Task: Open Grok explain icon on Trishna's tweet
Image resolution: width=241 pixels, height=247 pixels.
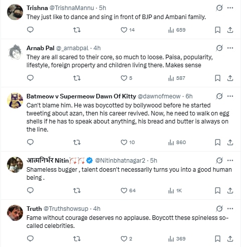Action: tap(219, 8)
